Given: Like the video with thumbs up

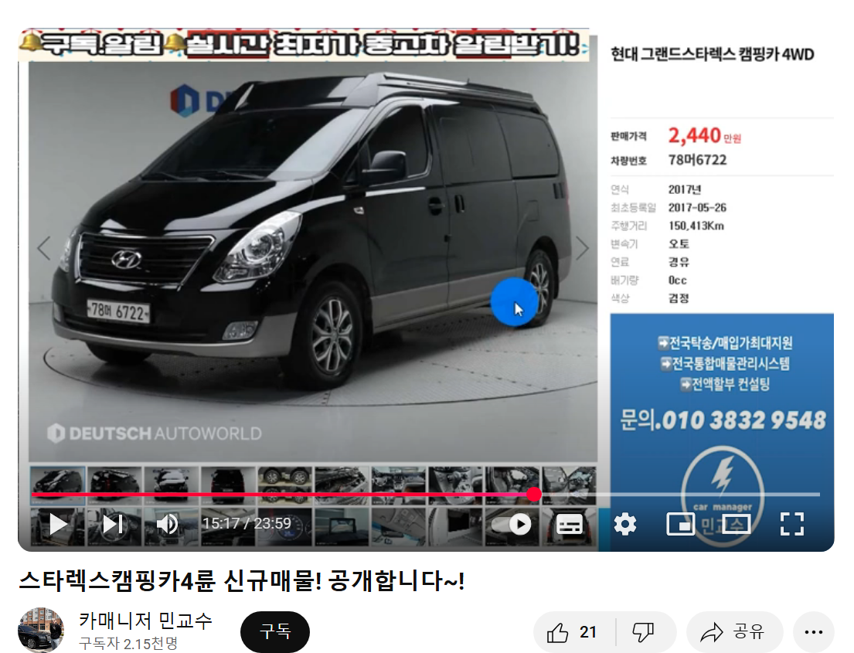Looking at the screenshot, I should coord(572,632).
